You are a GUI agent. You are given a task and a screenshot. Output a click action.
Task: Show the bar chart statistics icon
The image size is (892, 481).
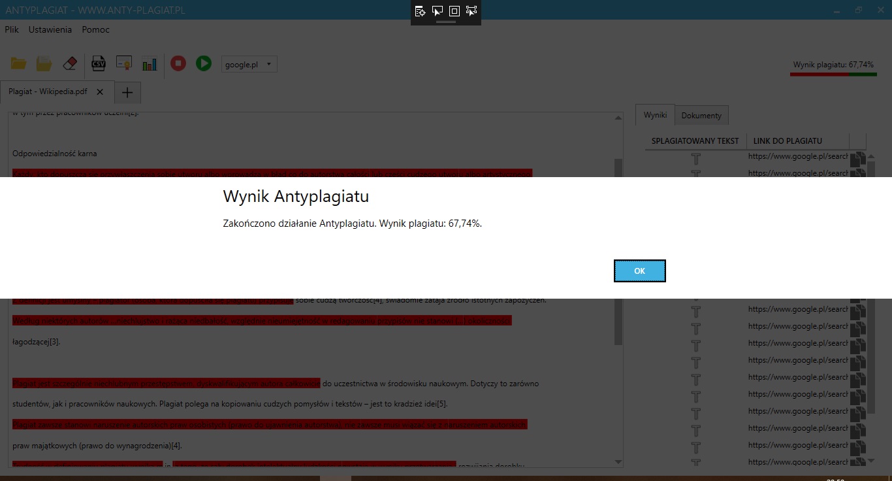(150, 63)
